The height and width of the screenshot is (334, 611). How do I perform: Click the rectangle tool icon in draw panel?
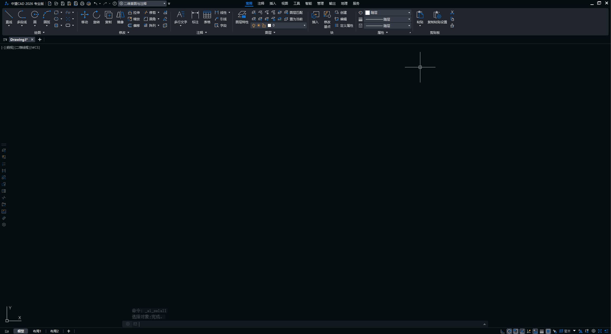click(x=56, y=12)
